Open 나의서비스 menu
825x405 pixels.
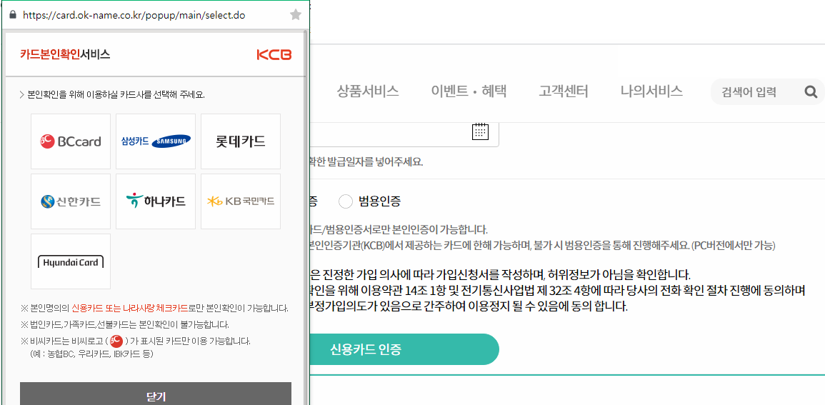652,91
